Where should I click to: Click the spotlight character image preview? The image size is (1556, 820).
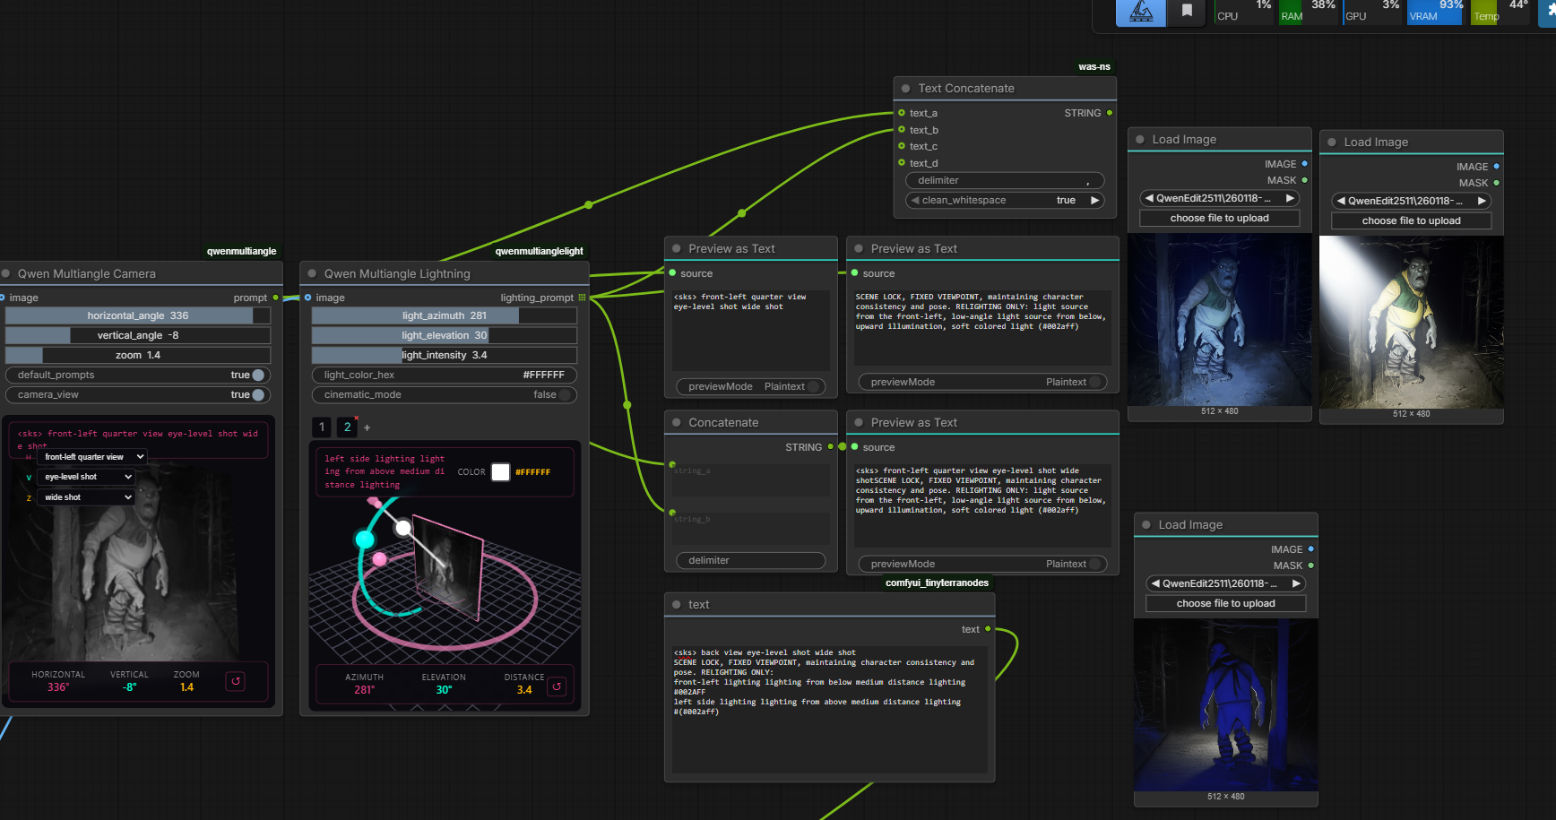tap(1412, 323)
